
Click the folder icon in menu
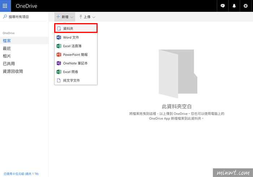tap(59, 29)
